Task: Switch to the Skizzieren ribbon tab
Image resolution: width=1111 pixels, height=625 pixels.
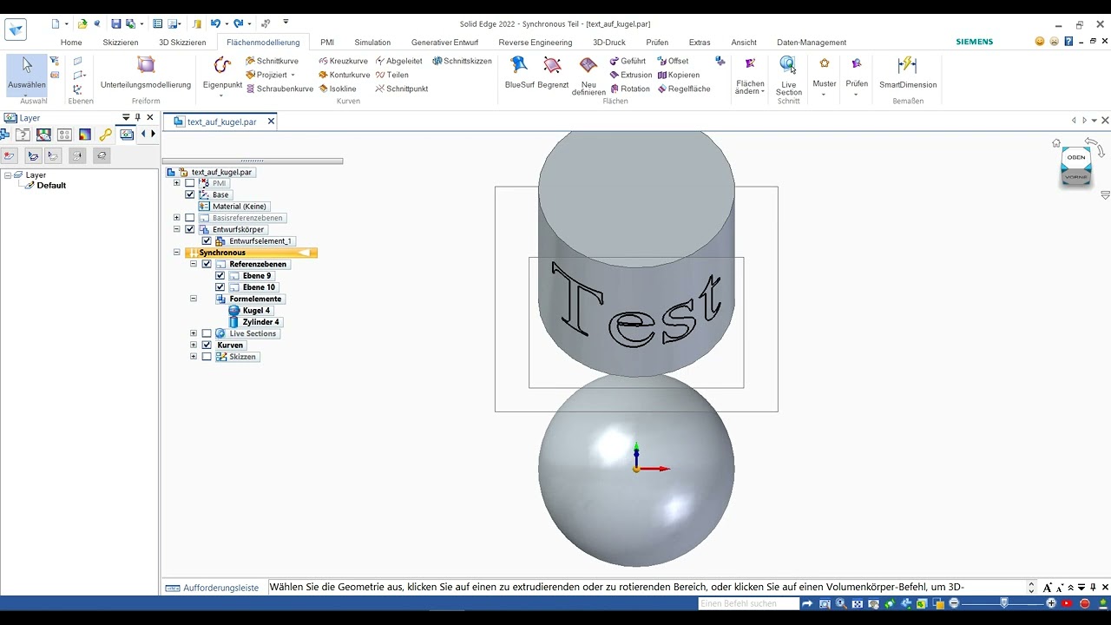Action: 120,43
